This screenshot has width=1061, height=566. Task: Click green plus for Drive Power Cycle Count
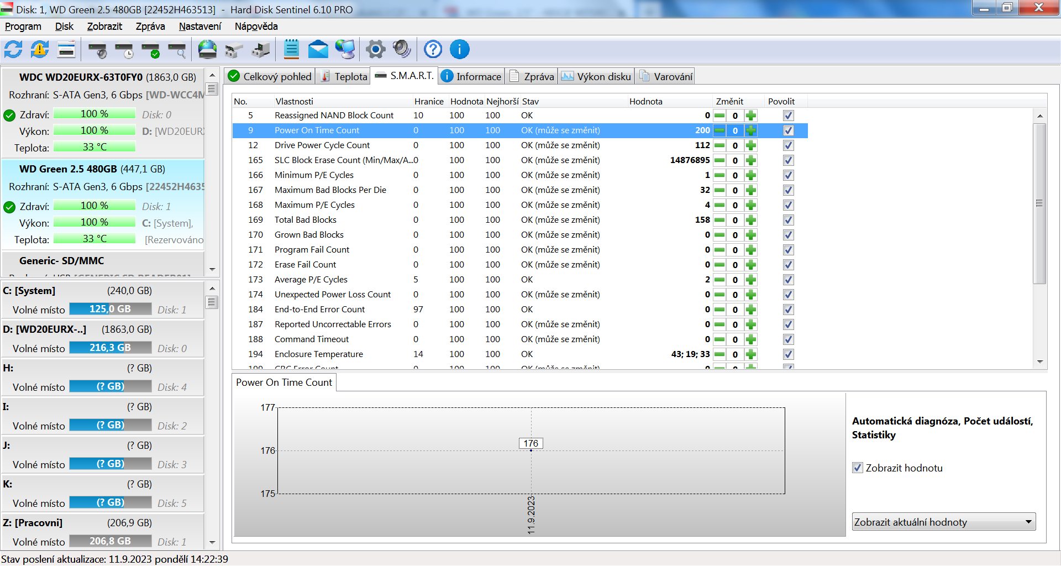[x=750, y=145]
